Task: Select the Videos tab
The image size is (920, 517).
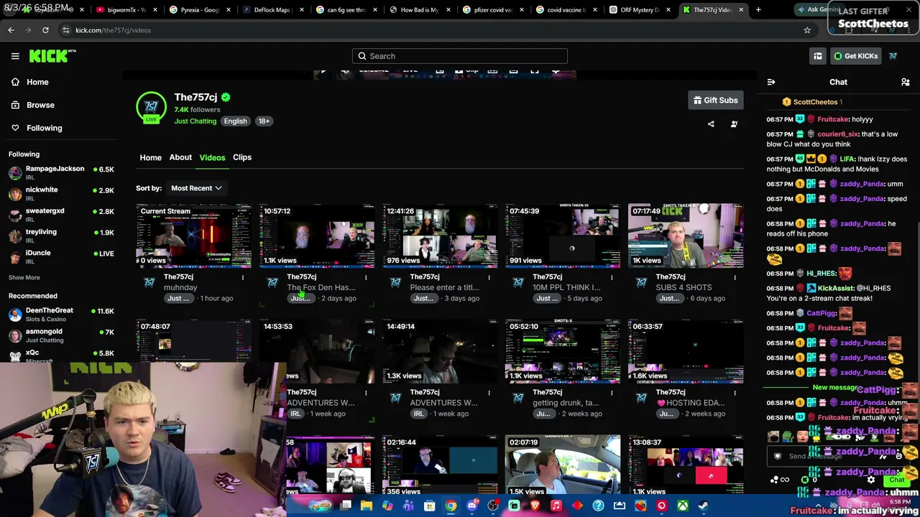Action: point(212,157)
